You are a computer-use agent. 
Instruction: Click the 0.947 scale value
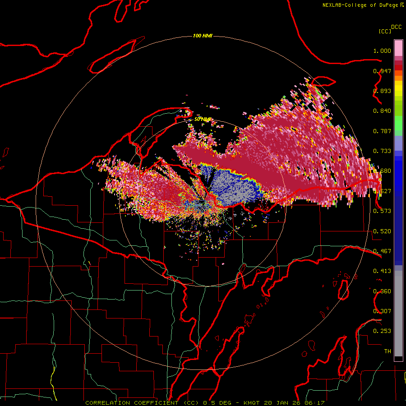pyautogui.click(x=382, y=71)
